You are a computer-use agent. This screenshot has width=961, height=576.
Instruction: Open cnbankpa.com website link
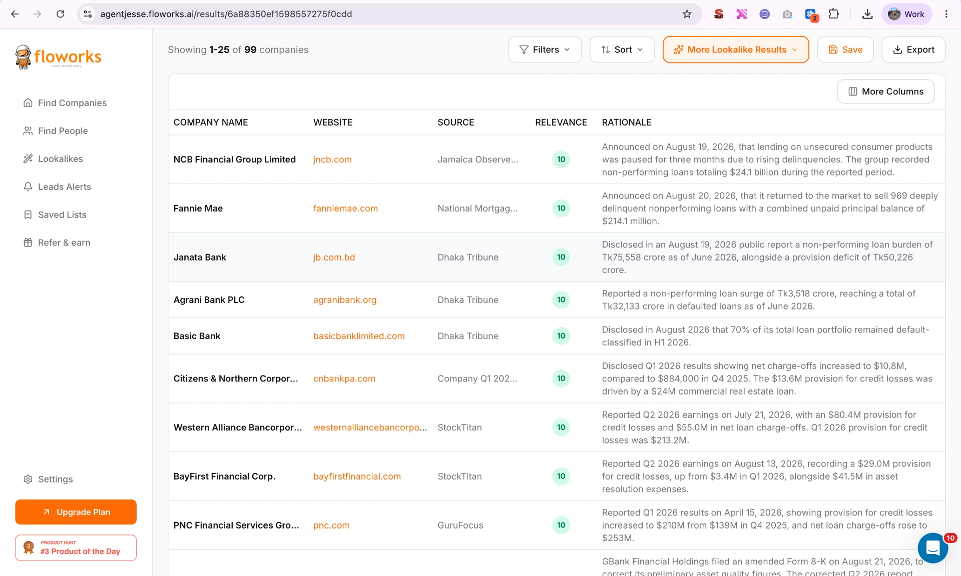click(x=344, y=378)
